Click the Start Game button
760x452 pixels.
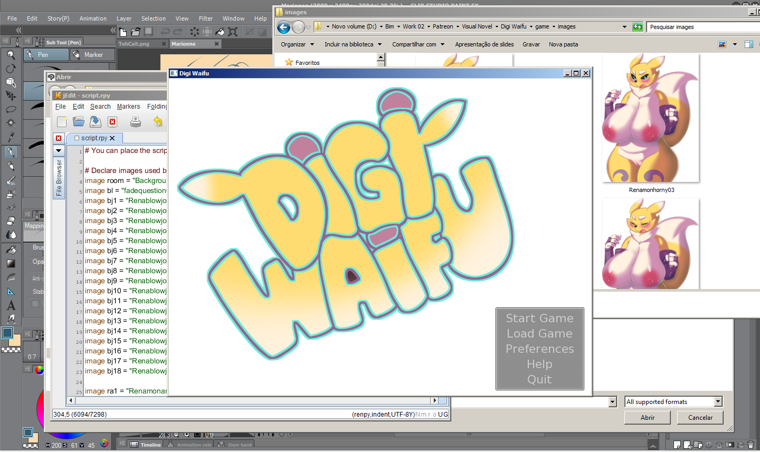[x=539, y=318]
